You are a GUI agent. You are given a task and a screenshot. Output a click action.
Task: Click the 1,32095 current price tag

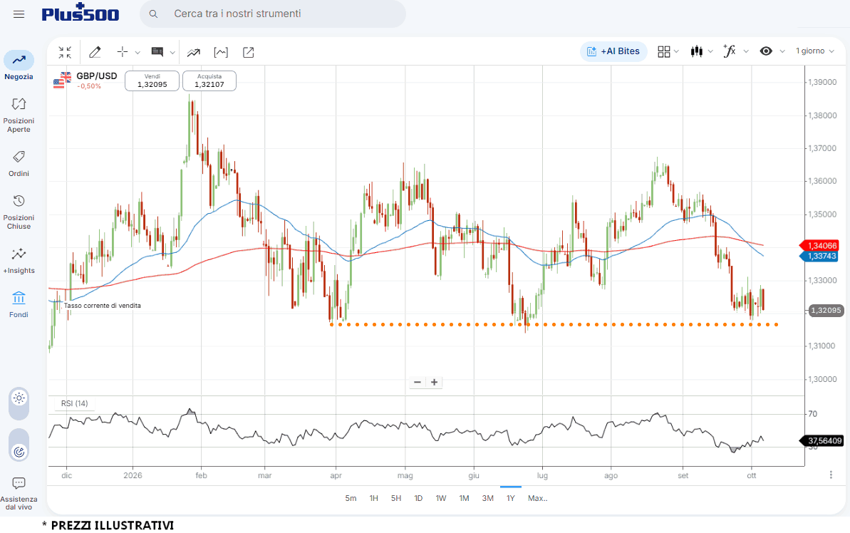tap(826, 311)
